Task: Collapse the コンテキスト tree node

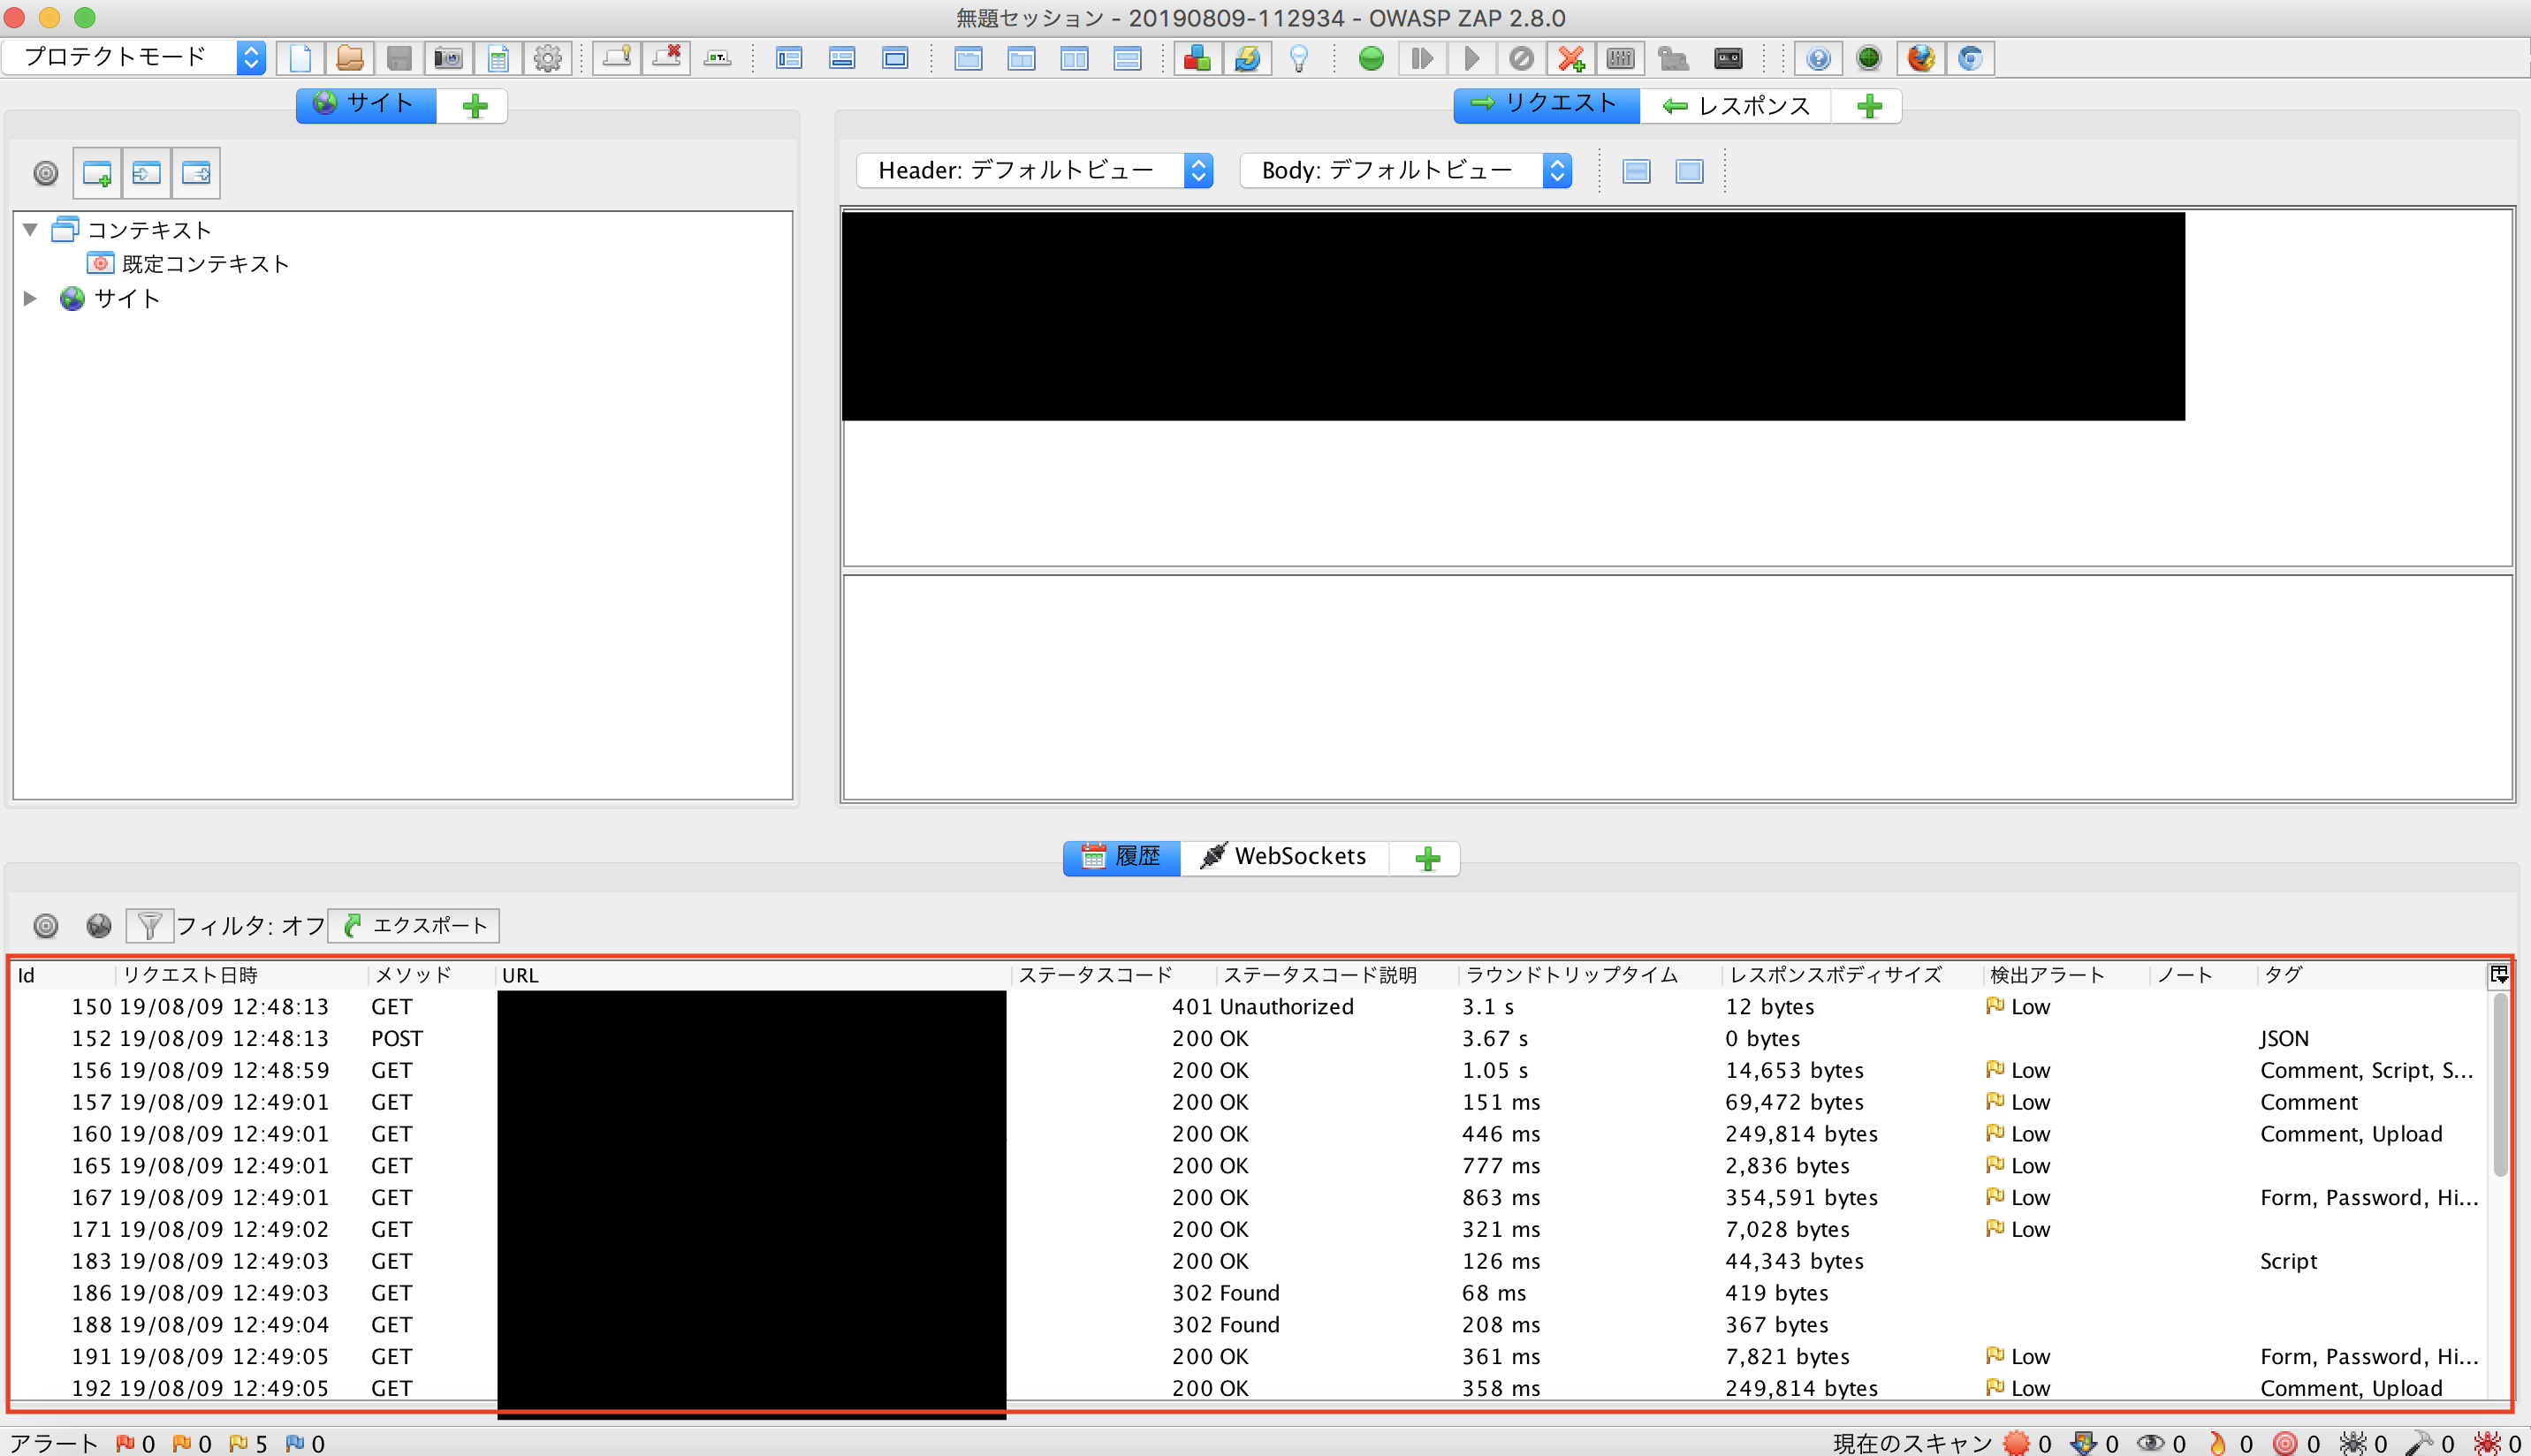Action: pyautogui.click(x=30, y=230)
